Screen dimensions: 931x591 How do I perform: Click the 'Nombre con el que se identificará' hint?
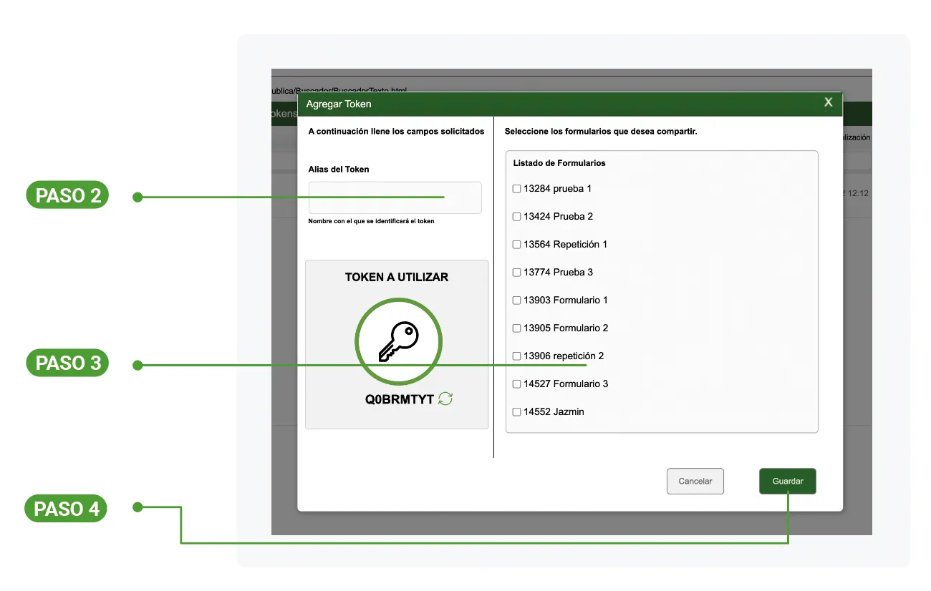[372, 221]
